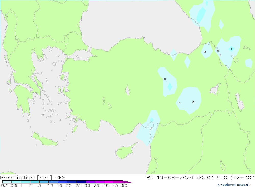Click the "We 19-08-2026" date text
Image resolution: width=255 pixels, height=187 pixels.
click(x=170, y=177)
